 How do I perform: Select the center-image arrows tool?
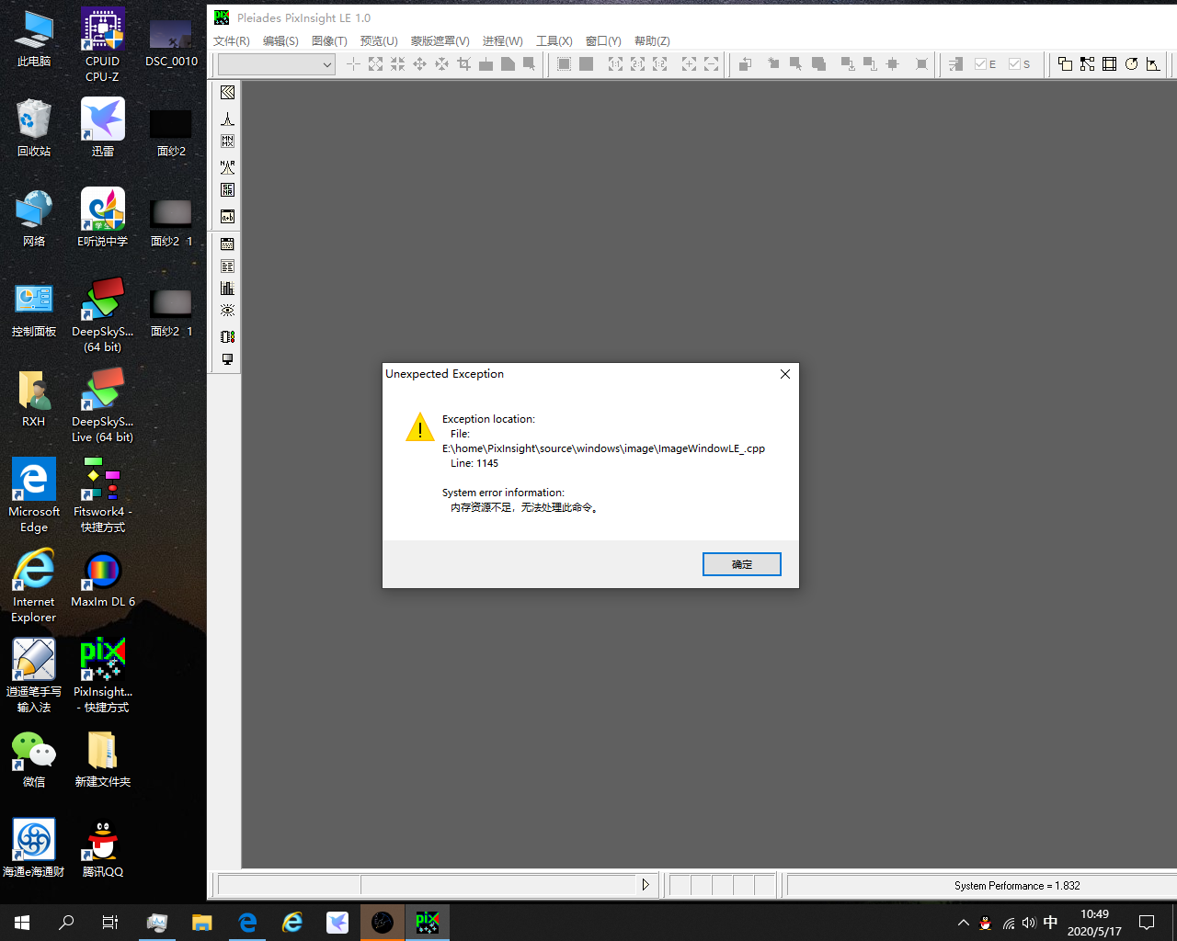(x=441, y=64)
